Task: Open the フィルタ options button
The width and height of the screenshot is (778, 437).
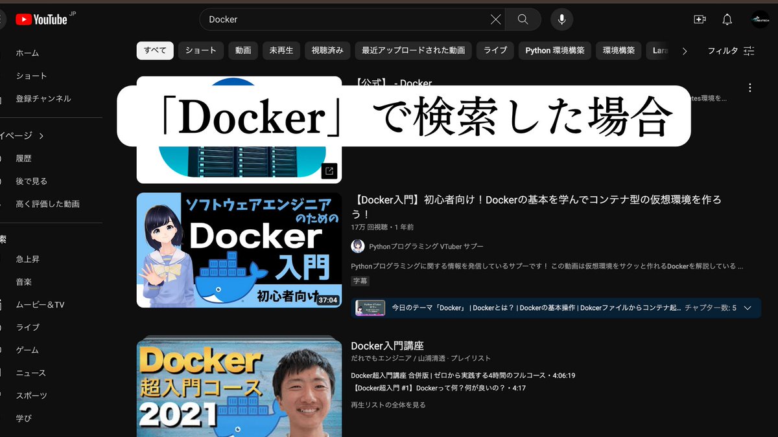Action: [731, 50]
